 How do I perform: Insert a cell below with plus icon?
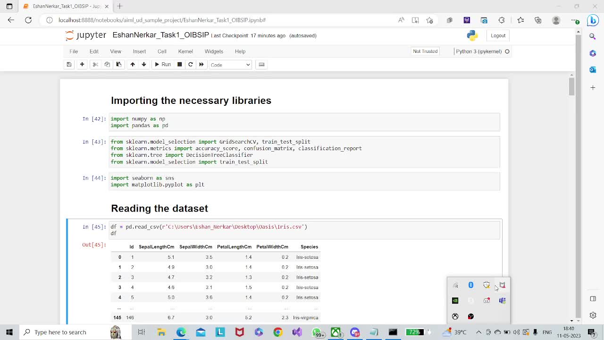pos(82,65)
